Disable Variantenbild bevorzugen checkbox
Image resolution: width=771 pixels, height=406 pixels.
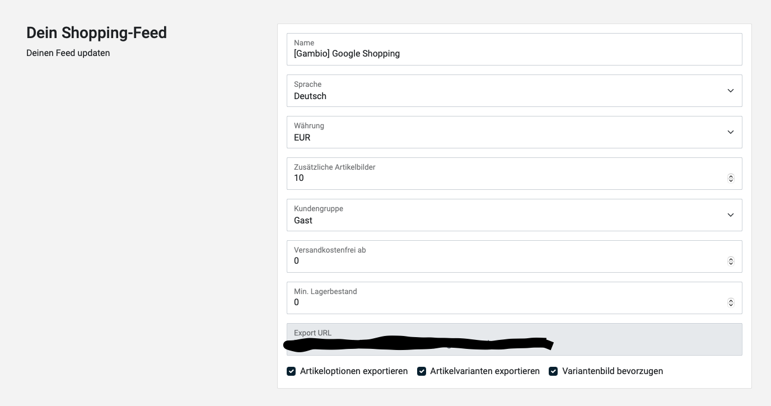click(x=553, y=371)
